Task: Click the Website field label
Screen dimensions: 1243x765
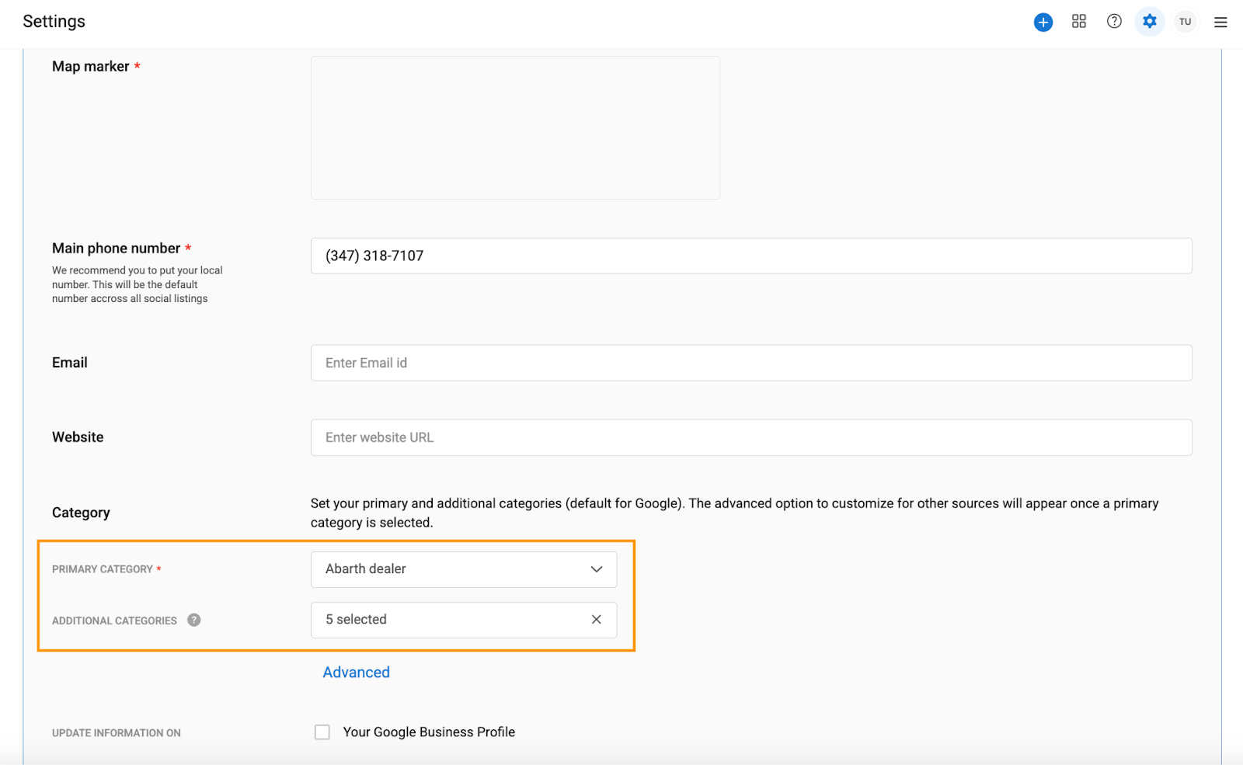Action: click(x=78, y=437)
